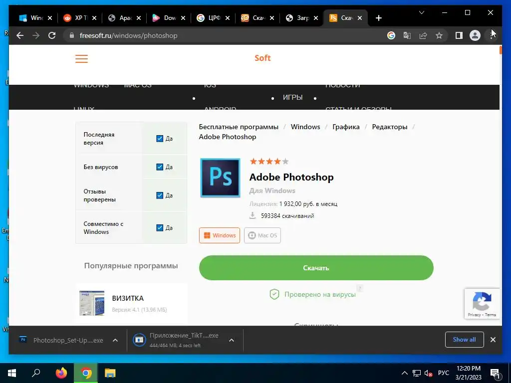Click the browser back arrow
Screen dimensions: 511x383
coord(20,35)
